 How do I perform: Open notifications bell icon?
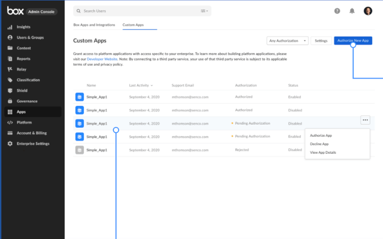[352, 11]
